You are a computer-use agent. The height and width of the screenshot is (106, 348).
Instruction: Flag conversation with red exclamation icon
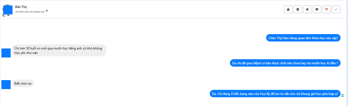pos(326,9)
